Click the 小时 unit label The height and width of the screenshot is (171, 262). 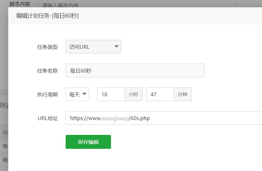(134, 94)
